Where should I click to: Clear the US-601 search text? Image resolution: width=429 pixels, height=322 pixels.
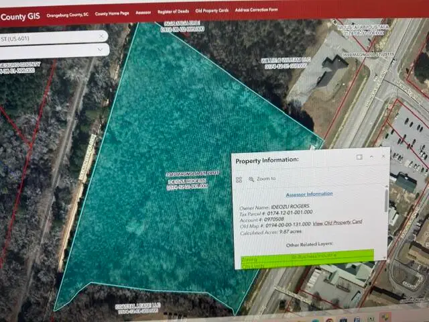(101, 36)
